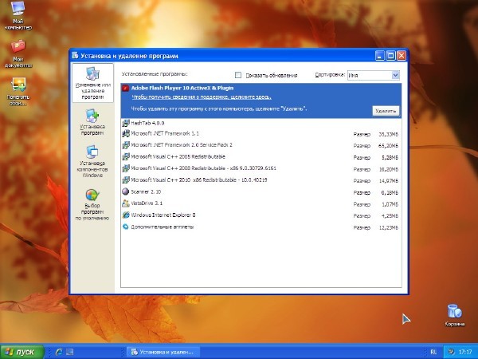Click the Удалить button for Adobe Flash Player
478x359 pixels.
pyautogui.click(x=386, y=111)
